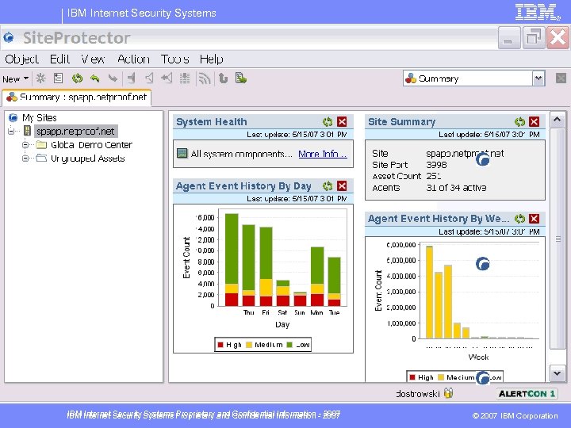Click scroll down arrow of dashboard scrollbar
571x428 pixels.
pos(558,373)
